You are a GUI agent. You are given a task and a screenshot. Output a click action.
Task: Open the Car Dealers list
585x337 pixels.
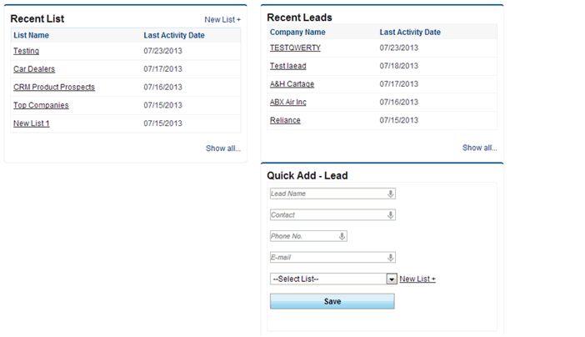pos(34,69)
